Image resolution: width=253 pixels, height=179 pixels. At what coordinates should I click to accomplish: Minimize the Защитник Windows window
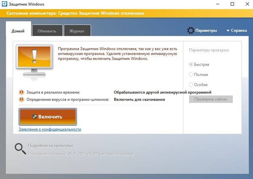tap(218, 4)
